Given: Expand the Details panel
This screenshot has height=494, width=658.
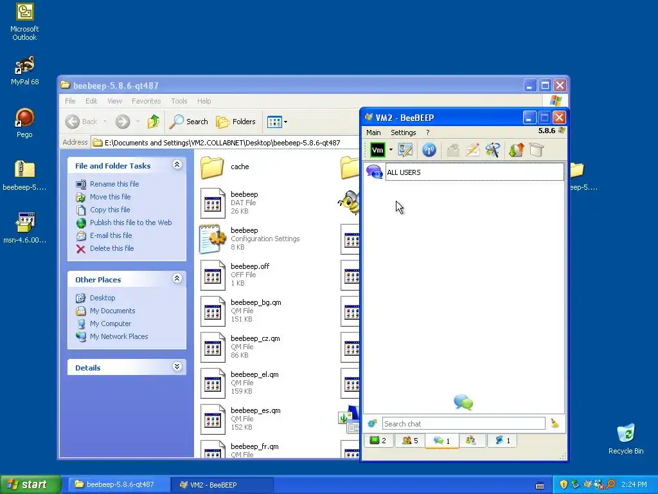Looking at the screenshot, I should (177, 366).
